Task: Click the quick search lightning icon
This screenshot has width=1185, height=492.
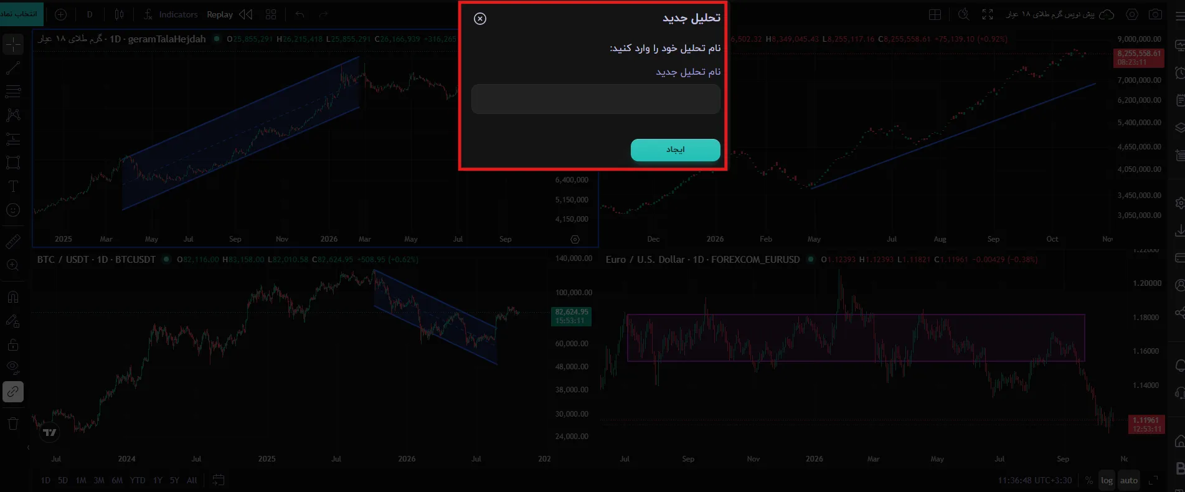Action: coord(963,14)
